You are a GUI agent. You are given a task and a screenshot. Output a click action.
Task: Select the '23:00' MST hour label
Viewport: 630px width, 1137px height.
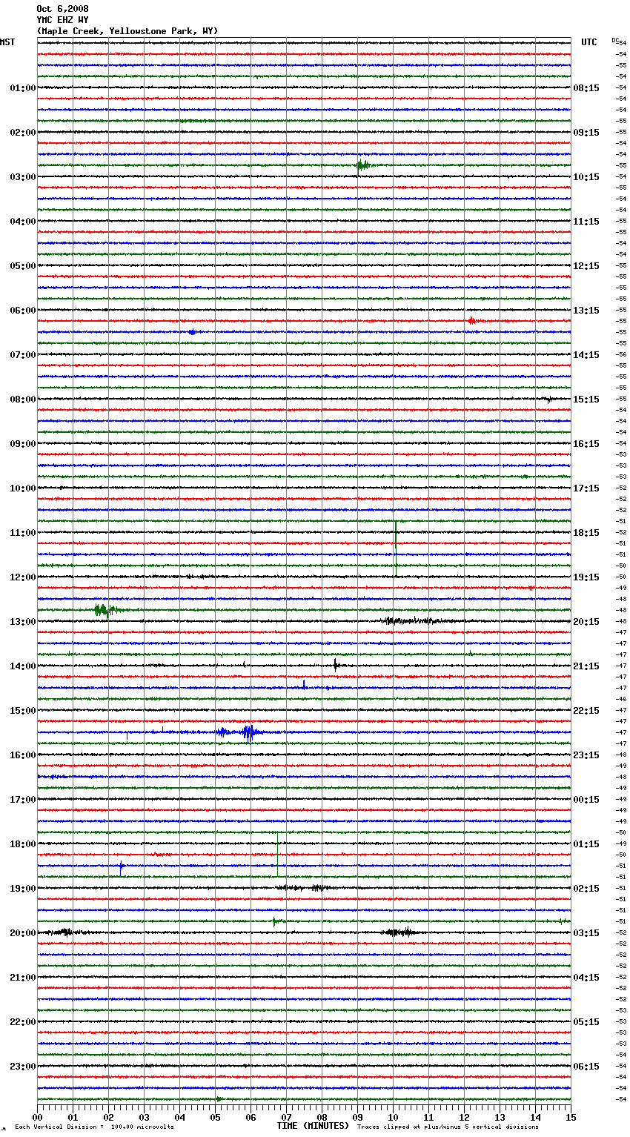(23, 1067)
